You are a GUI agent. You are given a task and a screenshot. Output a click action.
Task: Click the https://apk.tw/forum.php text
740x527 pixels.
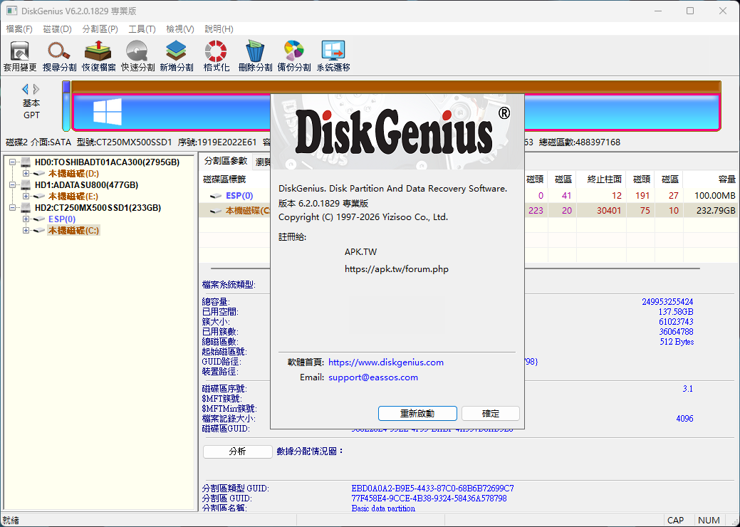(397, 269)
